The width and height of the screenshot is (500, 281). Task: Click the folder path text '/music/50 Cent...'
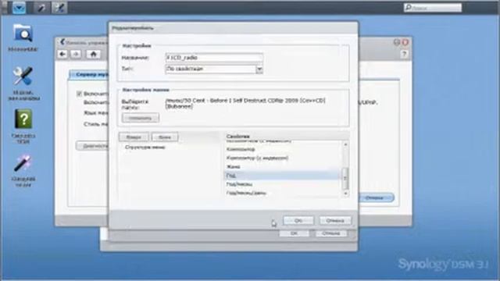click(245, 104)
